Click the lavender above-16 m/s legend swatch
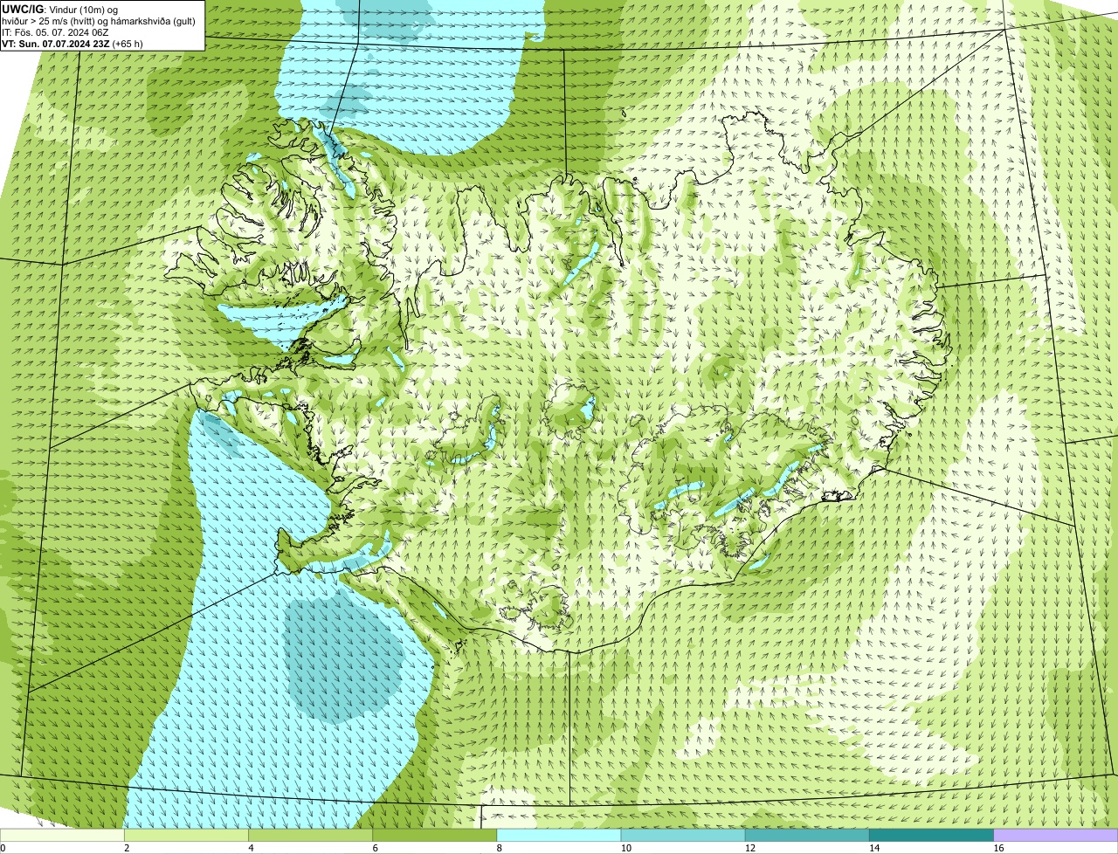Image resolution: width=1118 pixels, height=854 pixels. [1056, 835]
